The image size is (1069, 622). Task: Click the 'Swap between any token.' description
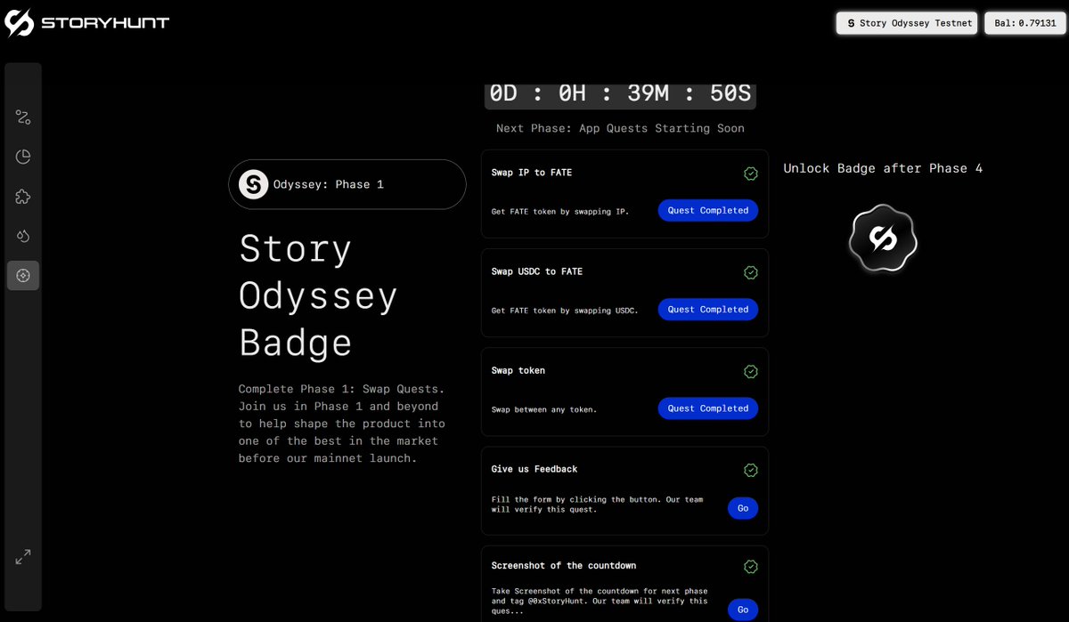(x=544, y=409)
